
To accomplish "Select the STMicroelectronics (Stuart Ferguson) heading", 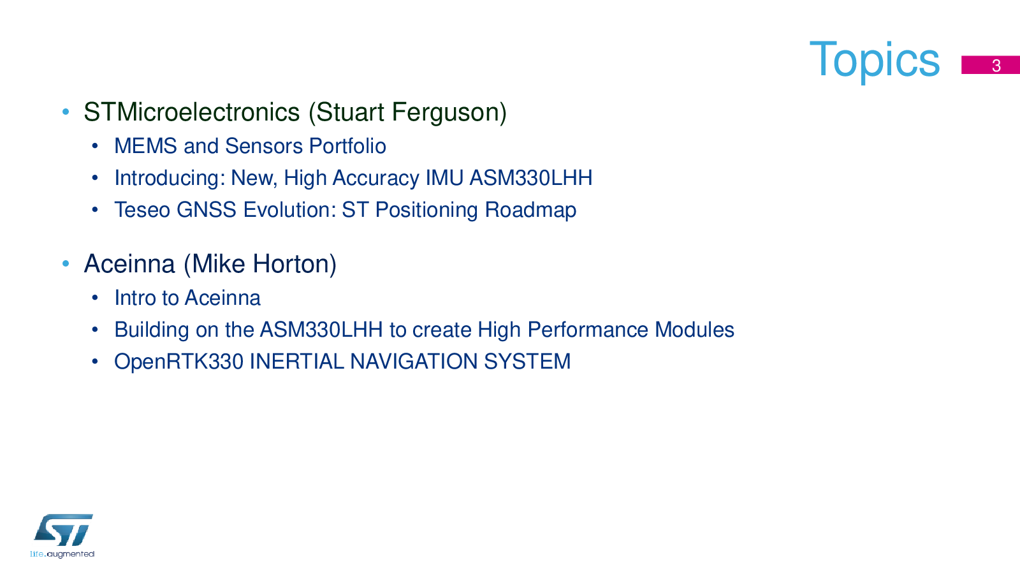I will click(x=295, y=112).
